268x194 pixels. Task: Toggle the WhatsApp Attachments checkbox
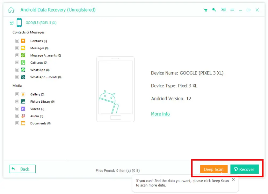(x=17, y=77)
